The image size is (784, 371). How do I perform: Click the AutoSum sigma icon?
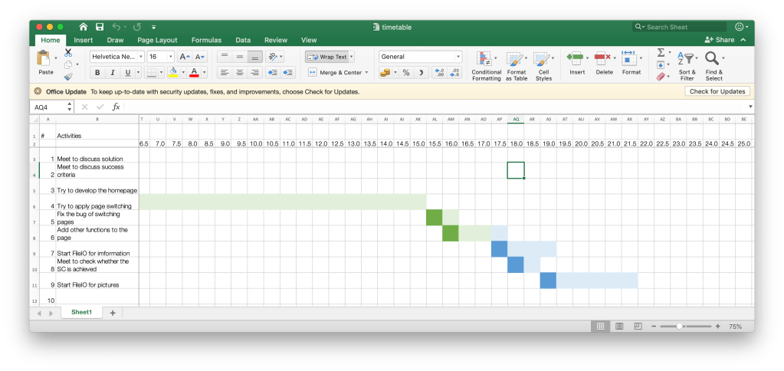coord(660,53)
